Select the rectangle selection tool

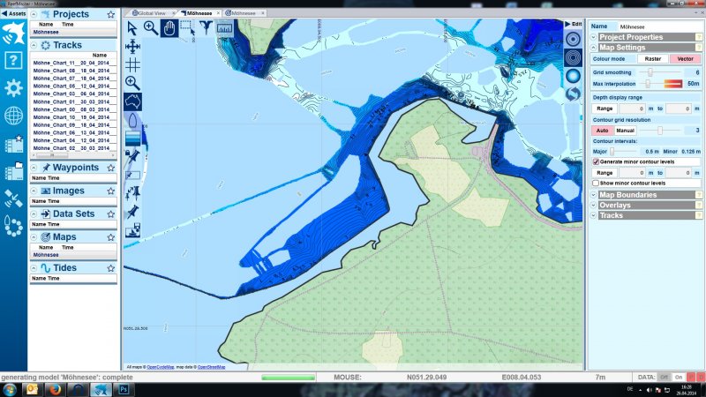click(x=187, y=27)
